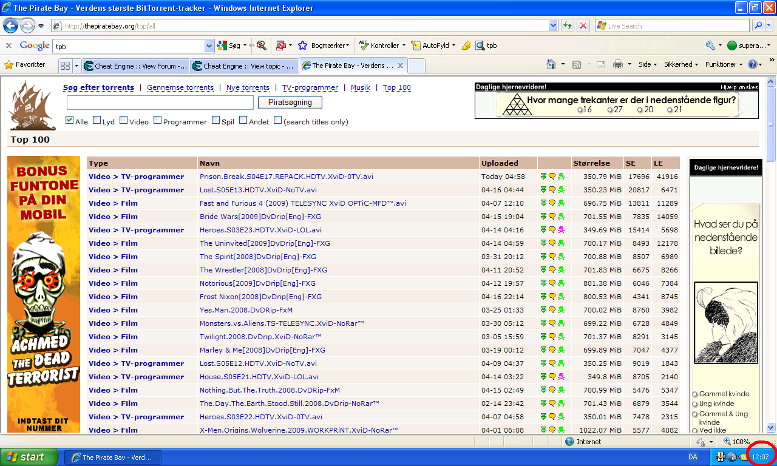Viewport: 777px width, 466px height.
Task: Find 'tpb' on page via toolbar button
Action: pos(486,46)
